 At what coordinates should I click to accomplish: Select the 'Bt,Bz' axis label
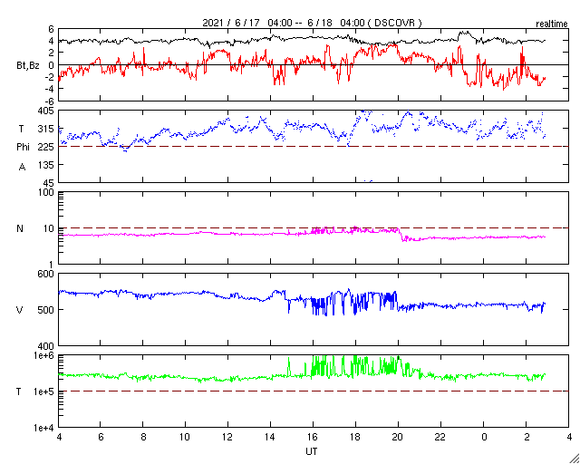28,67
